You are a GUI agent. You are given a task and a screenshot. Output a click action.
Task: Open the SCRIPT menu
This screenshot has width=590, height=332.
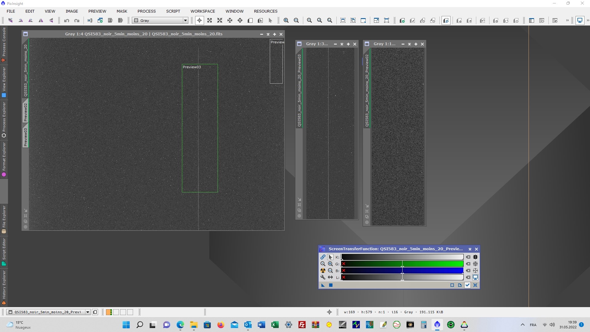click(173, 11)
